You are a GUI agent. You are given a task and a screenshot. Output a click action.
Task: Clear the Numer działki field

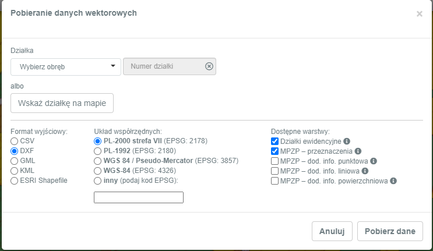click(x=209, y=66)
